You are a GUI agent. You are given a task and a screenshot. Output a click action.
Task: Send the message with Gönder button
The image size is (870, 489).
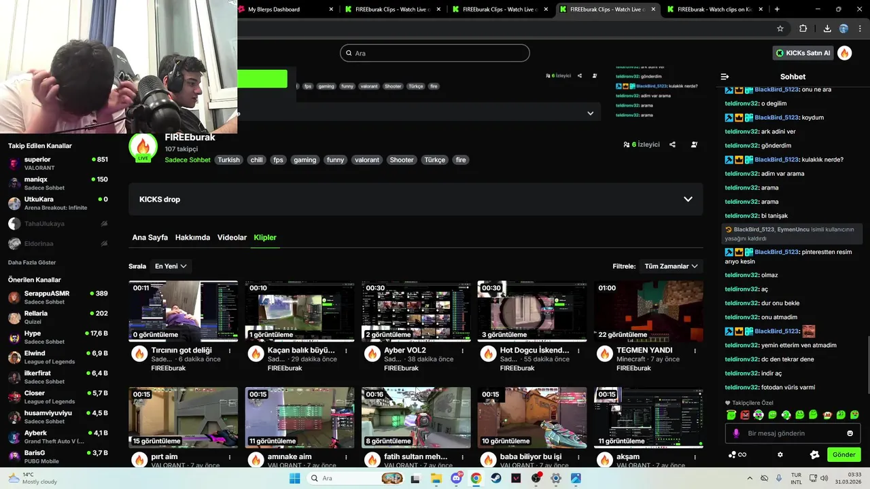843,454
